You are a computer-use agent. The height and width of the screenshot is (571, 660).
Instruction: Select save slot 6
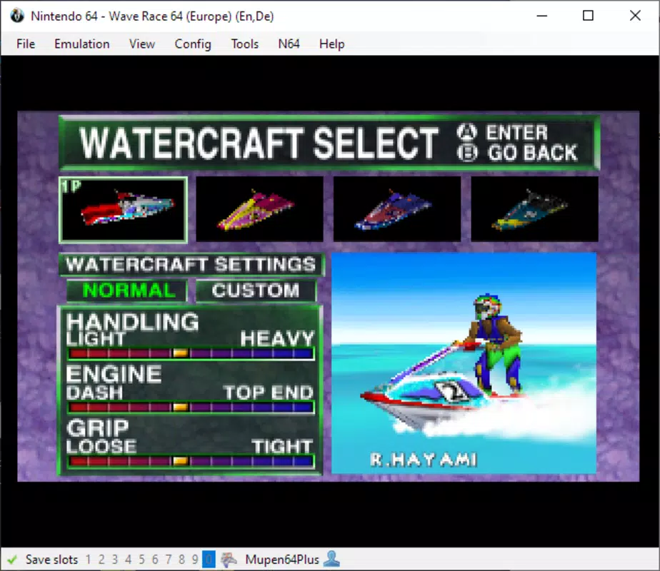[x=155, y=560]
